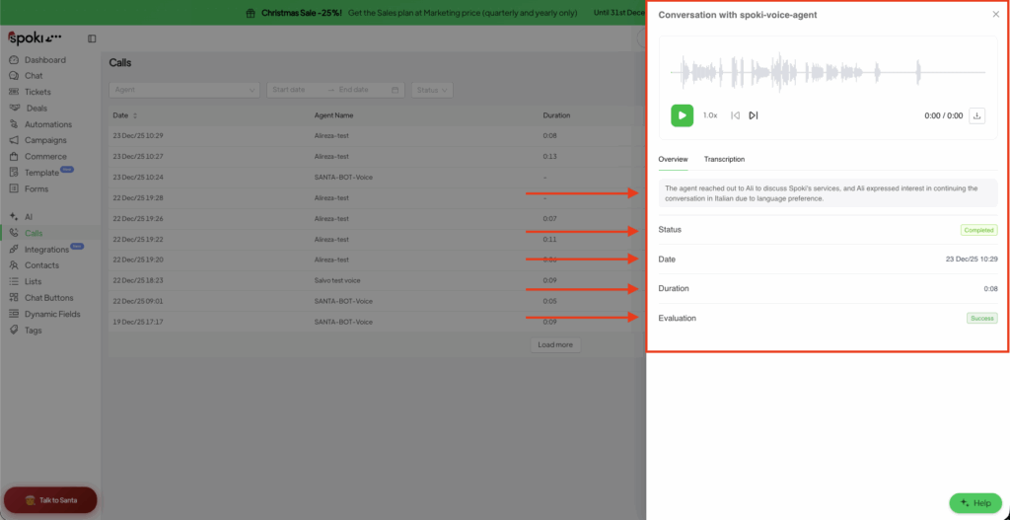Skip forward in the recording
This screenshot has height=520, width=1010.
click(x=754, y=115)
